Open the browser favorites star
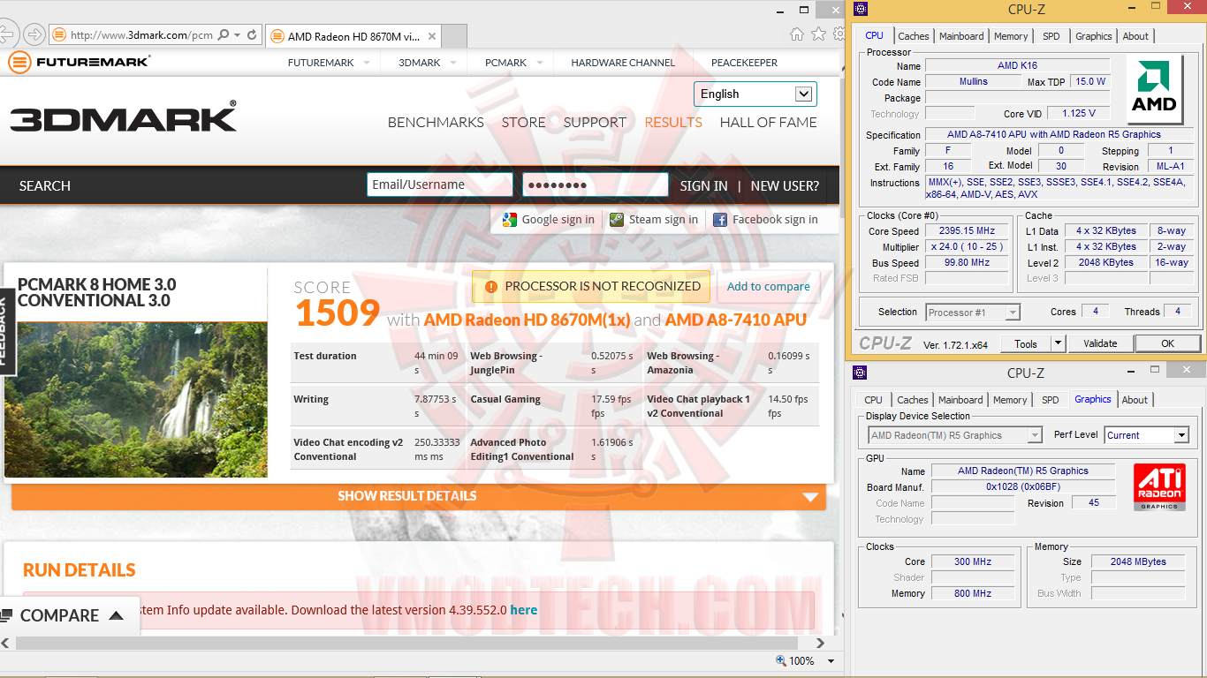Screen dimensions: 1207x678 (x=818, y=34)
